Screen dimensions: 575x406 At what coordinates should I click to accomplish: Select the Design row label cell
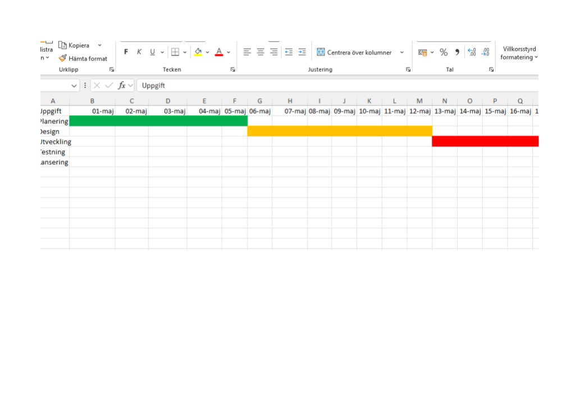(54, 131)
